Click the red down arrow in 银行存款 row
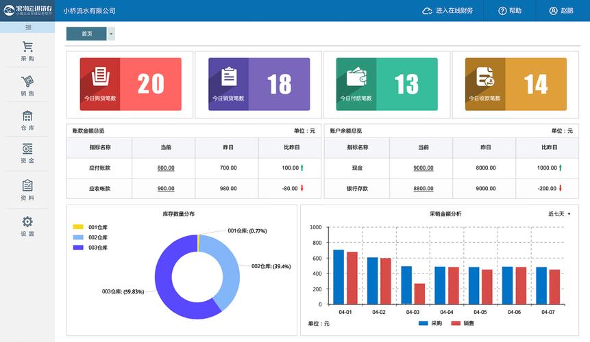Viewport: 590px width, 342px height. (x=561, y=188)
